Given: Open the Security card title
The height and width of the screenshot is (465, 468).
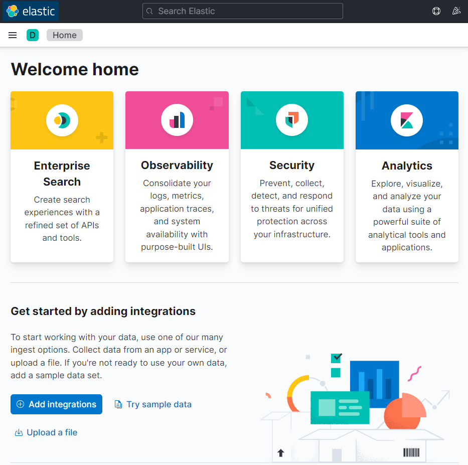Looking at the screenshot, I should tap(292, 166).
